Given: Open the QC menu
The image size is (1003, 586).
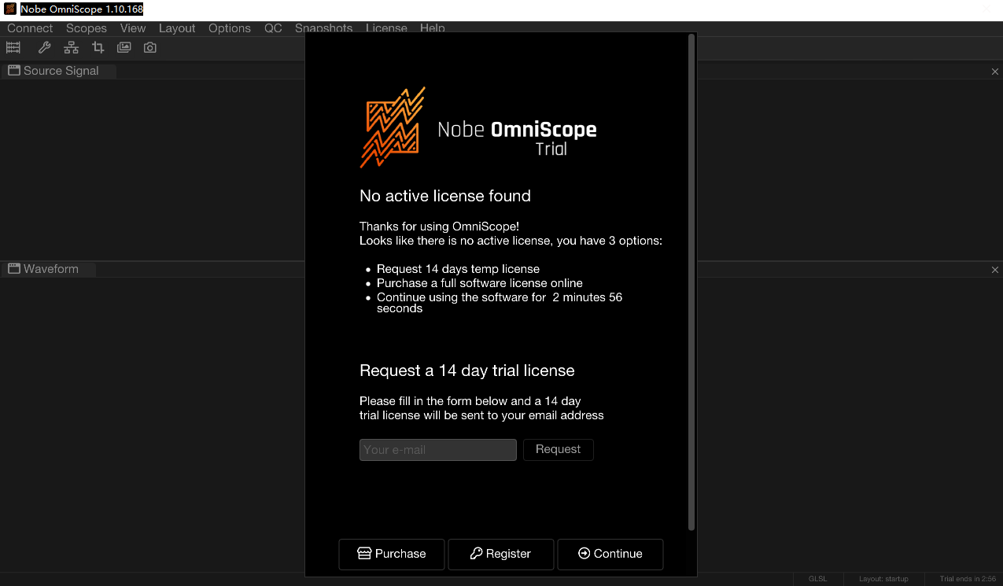Looking at the screenshot, I should coord(273,28).
